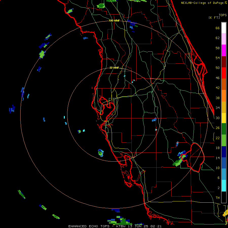Click the '50 NMI' range ring label

(x=114, y=68)
